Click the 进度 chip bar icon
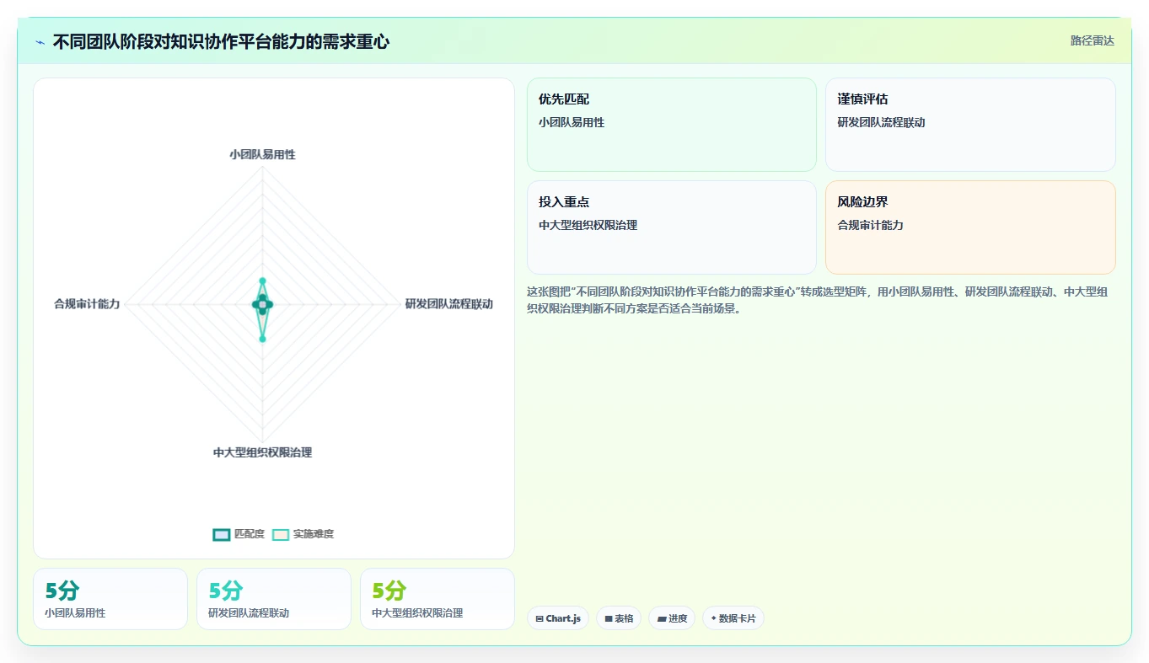The image size is (1149, 663). coord(663,618)
